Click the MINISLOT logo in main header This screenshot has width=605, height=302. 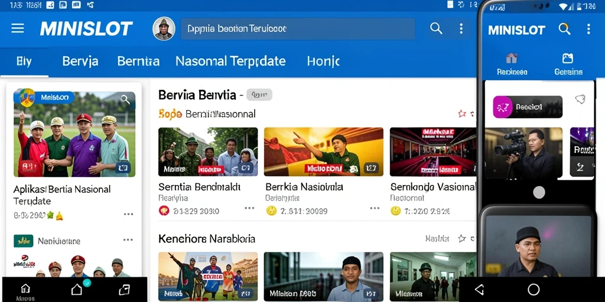pos(86,29)
